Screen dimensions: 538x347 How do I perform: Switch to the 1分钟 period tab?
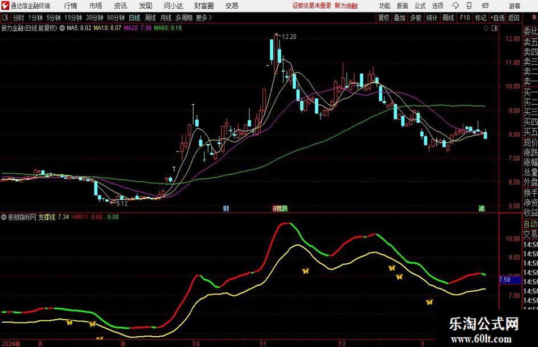click(x=35, y=18)
